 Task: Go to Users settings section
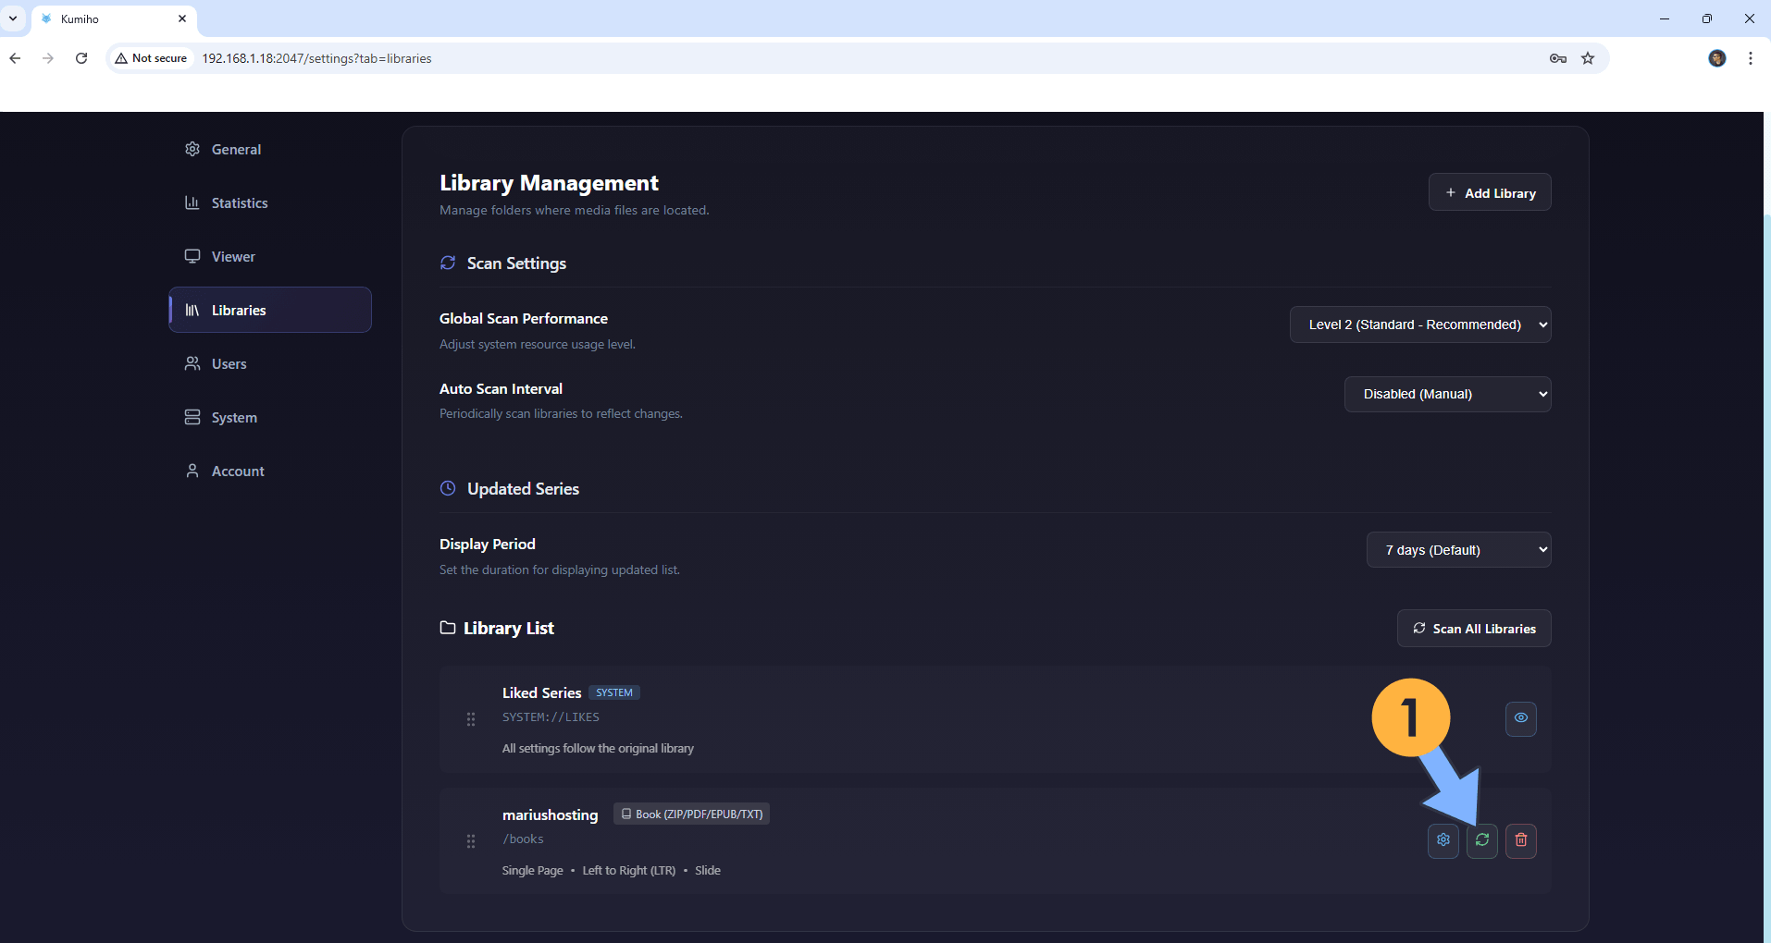[x=229, y=364]
